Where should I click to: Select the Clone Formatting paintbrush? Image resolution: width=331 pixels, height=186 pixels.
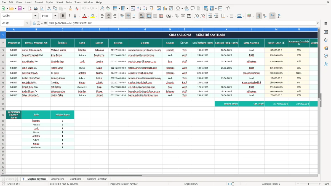click(71, 9)
